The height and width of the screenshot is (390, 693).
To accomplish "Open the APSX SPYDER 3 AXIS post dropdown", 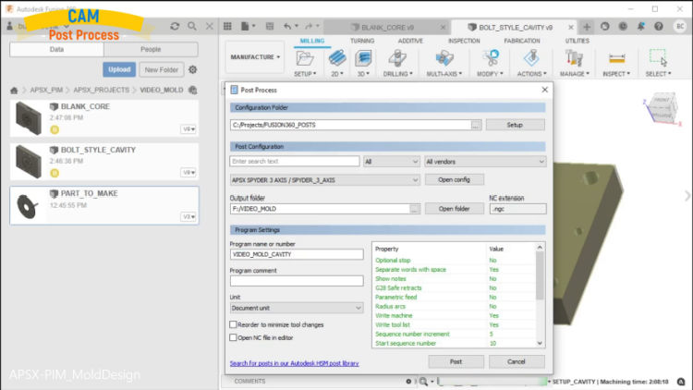I will [324, 180].
